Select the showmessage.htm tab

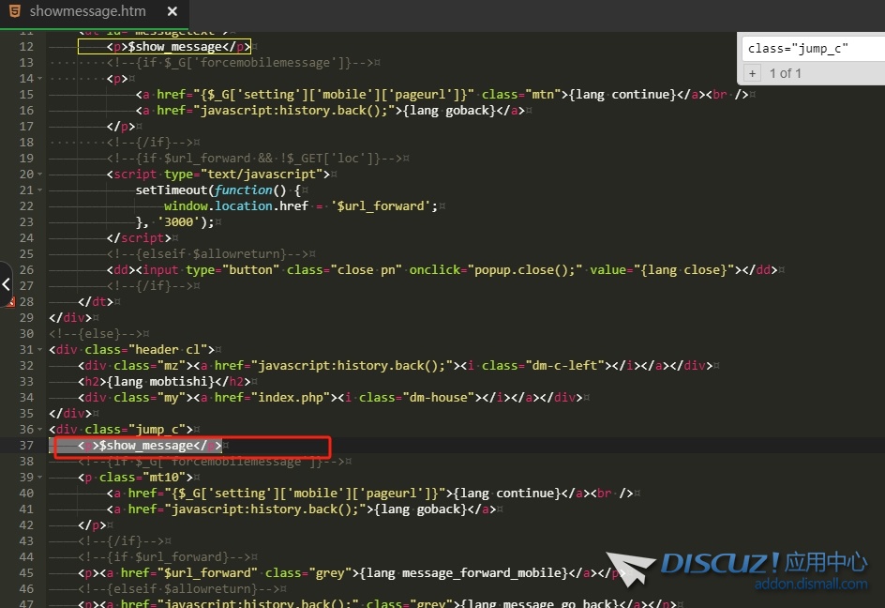coord(95,12)
